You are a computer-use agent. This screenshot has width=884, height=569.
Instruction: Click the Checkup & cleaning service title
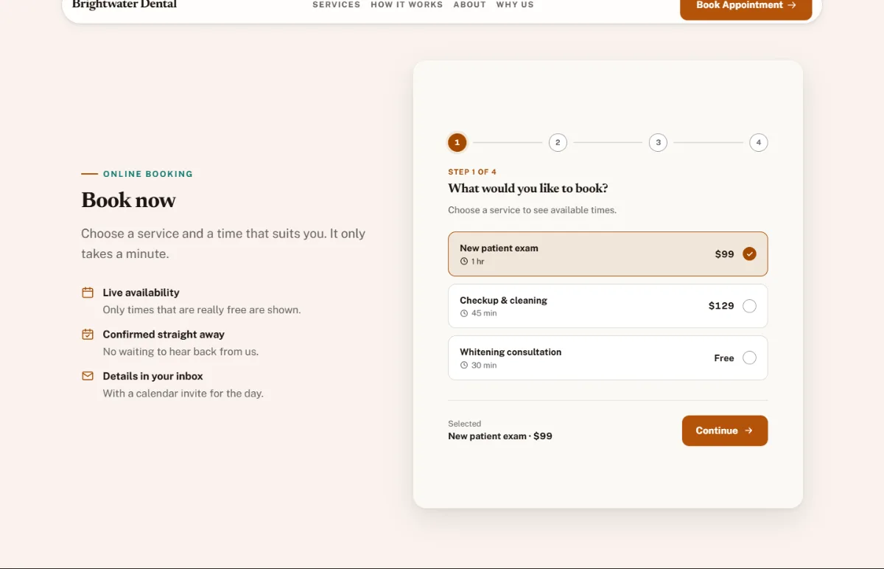[503, 301]
